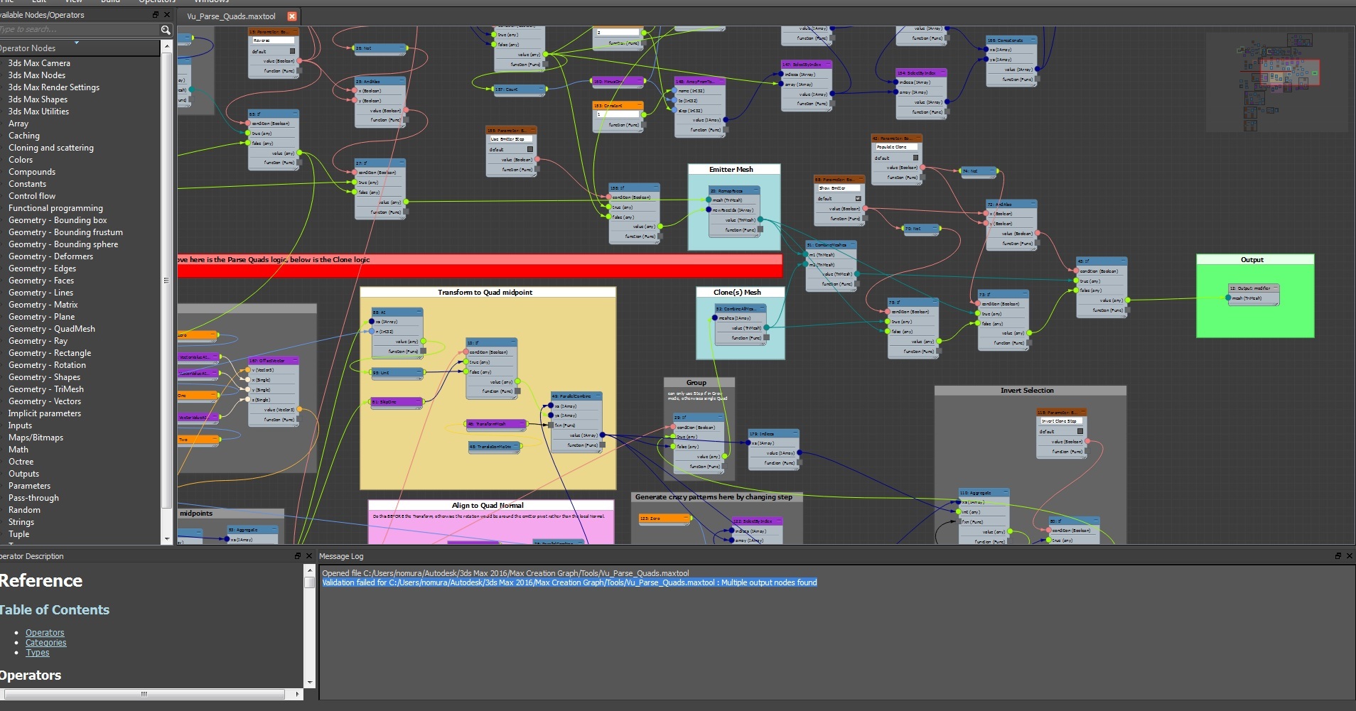The height and width of the screenshot is (711, 1356).
Task: Switch to Vu_Parse_Quads.maxtool tab
Action: pos(232,16)
